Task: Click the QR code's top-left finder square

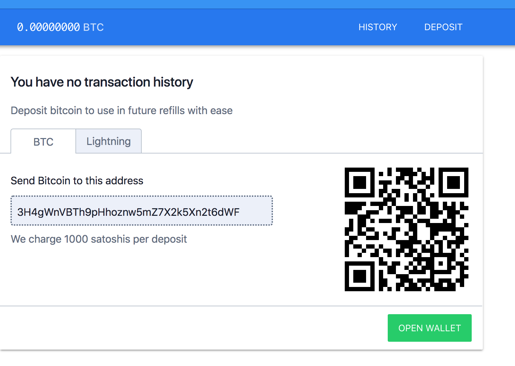Action: [x=360, y=182]
